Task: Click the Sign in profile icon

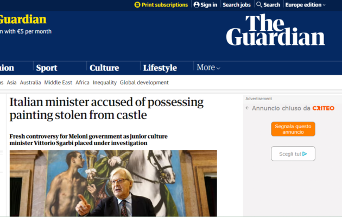Action: tap(197, 4)
